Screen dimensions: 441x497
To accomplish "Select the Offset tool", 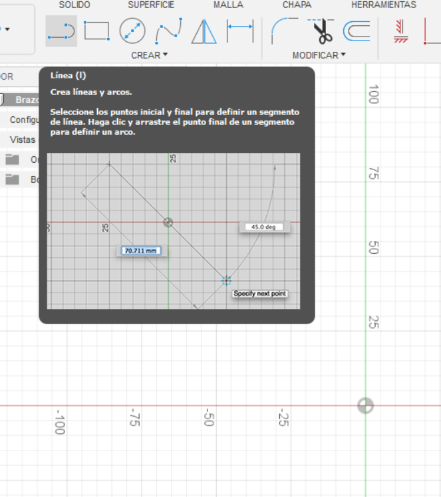I will 357,31.
